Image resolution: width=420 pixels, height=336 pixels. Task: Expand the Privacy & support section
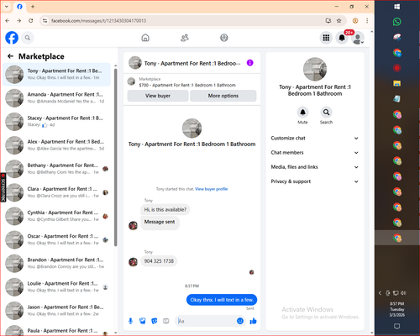coord(315,181)
